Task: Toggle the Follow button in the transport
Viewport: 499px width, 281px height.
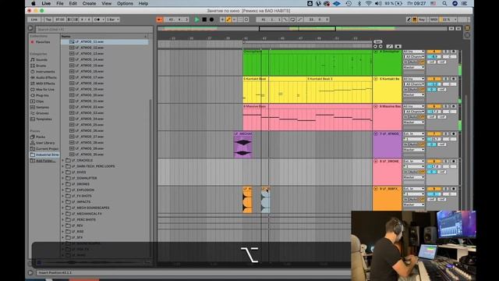Action: (x=159, y=20)
